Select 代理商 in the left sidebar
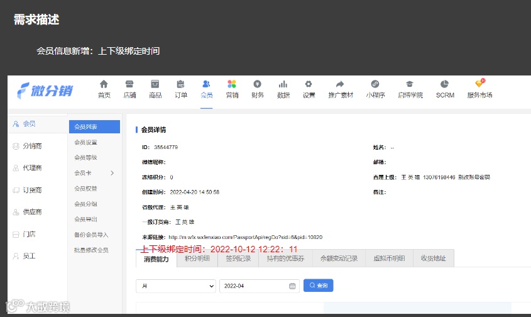Screen dimensions: 531x317 [32, 168]
